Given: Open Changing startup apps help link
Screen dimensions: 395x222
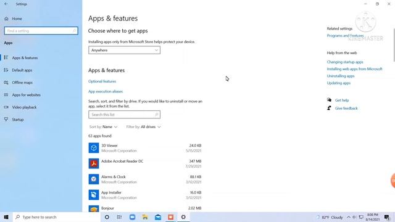Looking at the screenshot, I should [x=345, y=62].
